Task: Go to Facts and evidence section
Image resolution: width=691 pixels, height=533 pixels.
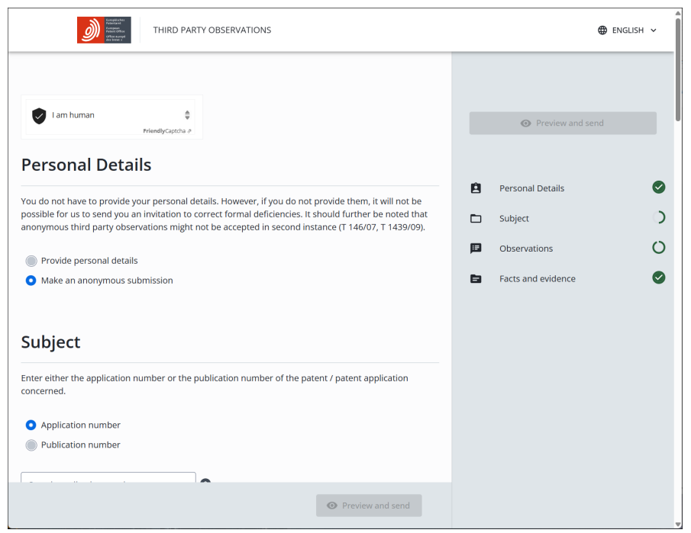Action: pyautogui.click(x=537, y=279)
